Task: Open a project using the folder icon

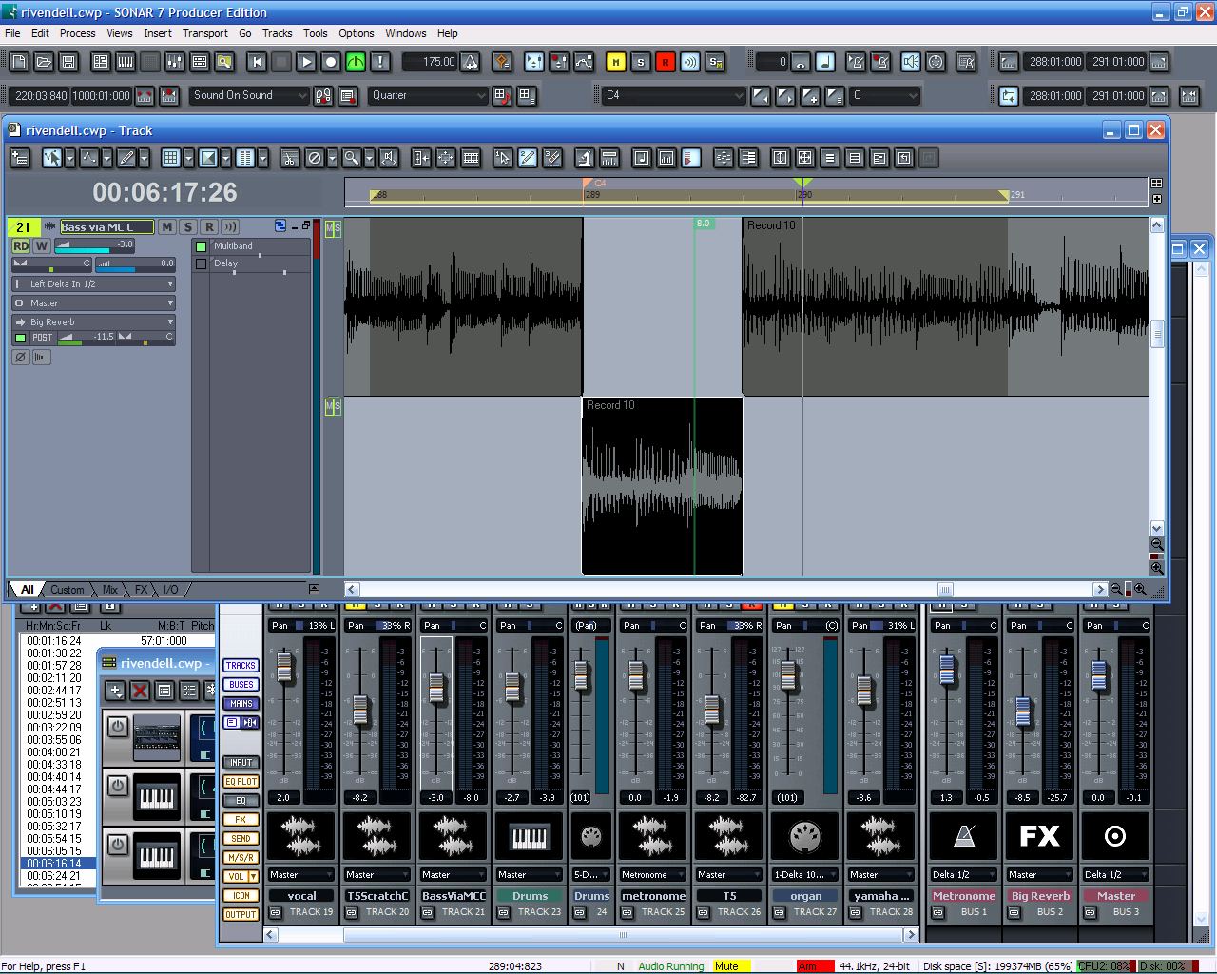Action: tap(44, 62)
